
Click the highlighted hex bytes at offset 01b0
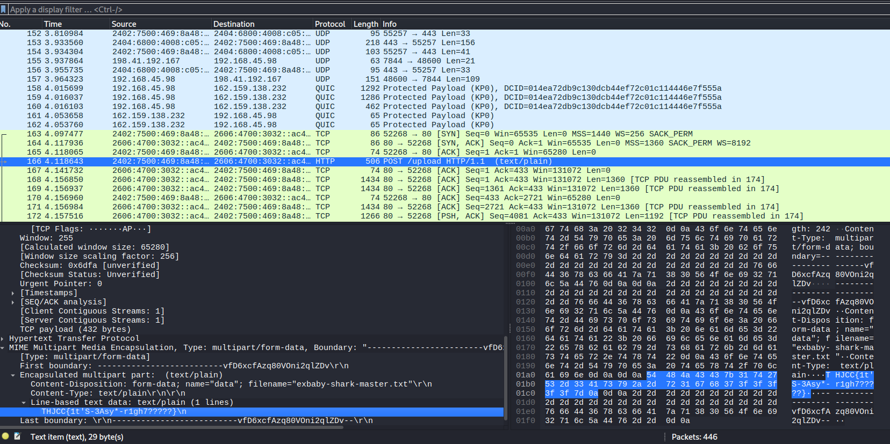coord(661,384)
